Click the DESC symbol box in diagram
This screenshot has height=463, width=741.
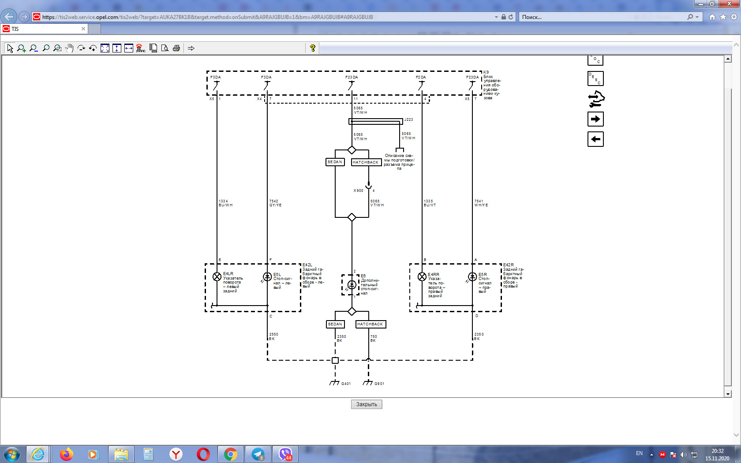coord(595,78)
